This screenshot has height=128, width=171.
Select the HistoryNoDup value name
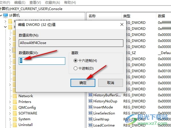pyautogui.click(x=105, y=101)
